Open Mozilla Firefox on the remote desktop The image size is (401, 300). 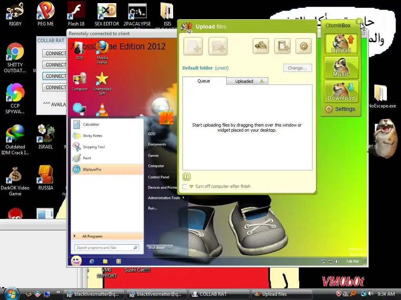point(102,52)
